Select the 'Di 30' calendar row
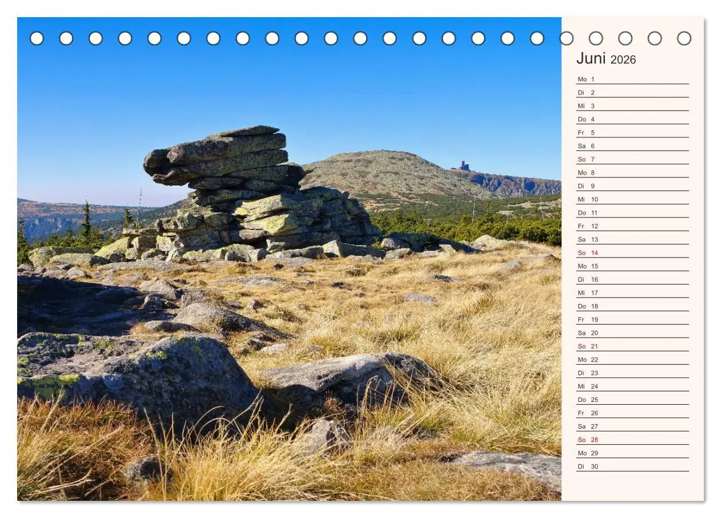The image size is (721, 518). (632, 466)
